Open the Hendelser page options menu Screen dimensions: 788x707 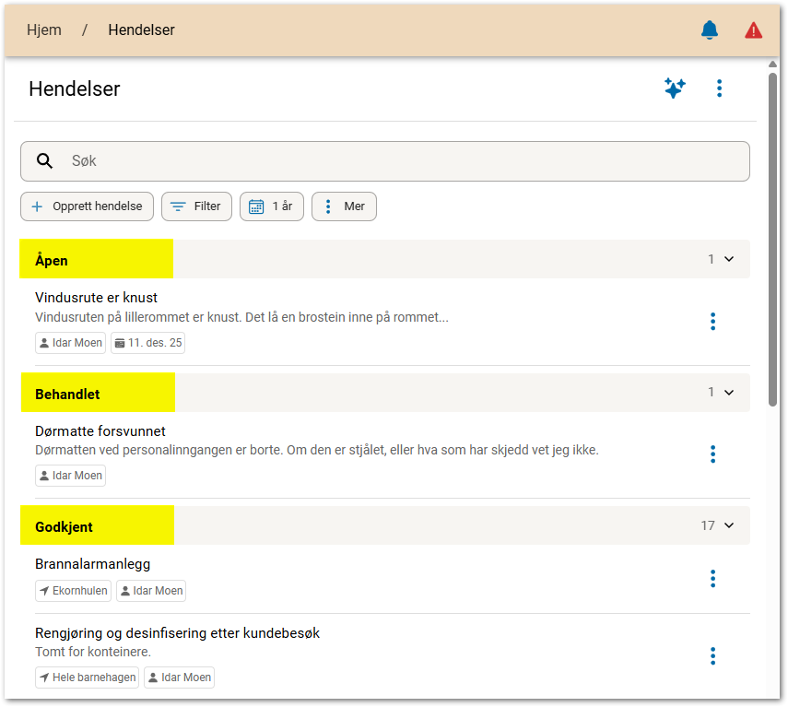(719, 88)
